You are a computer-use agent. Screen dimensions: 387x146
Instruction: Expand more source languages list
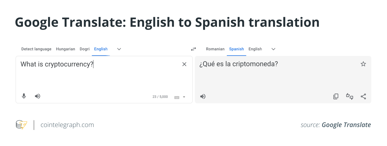[x=119, y=49]
